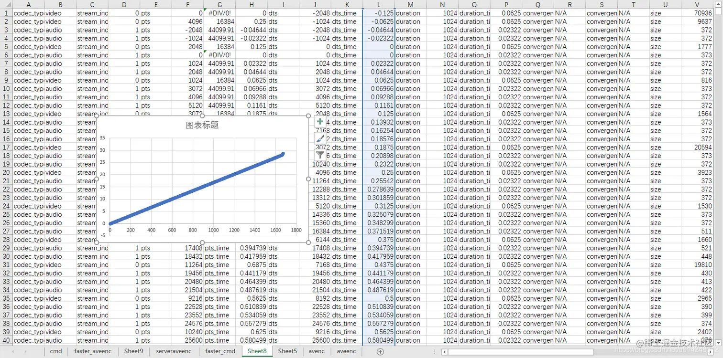
Task: Click cell V1 with value 70936
Action: click(x=697, y=13)
